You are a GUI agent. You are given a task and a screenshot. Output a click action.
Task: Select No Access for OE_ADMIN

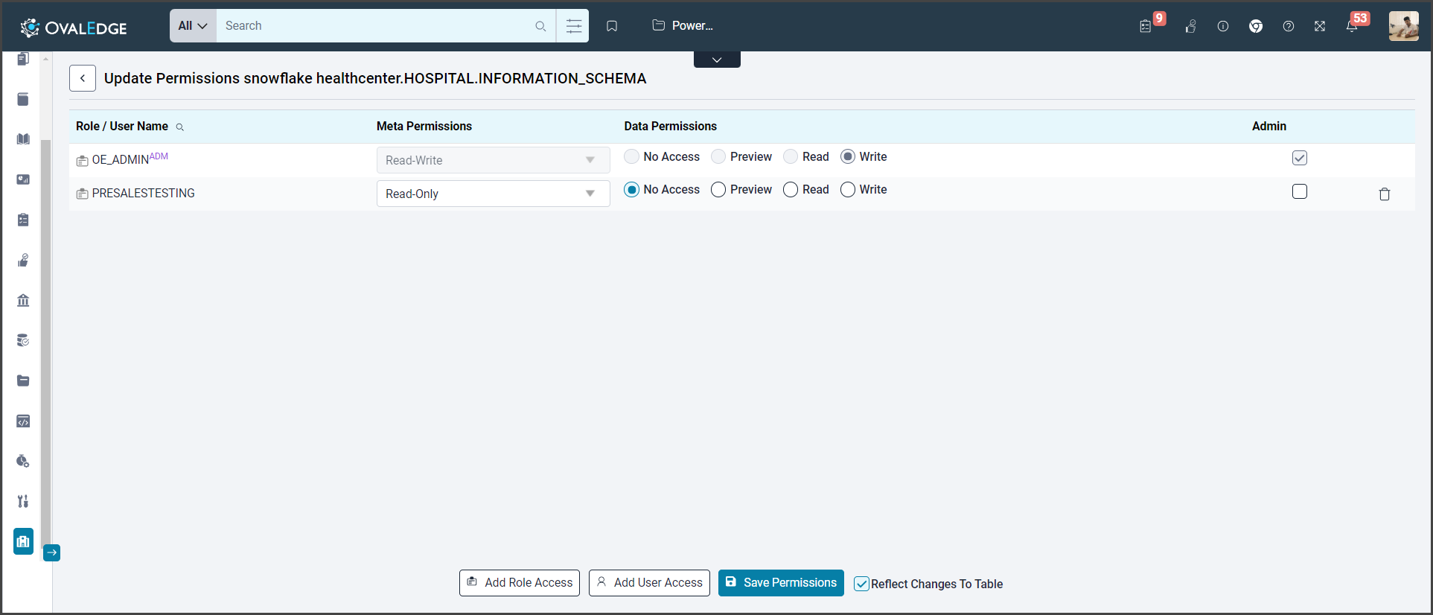click(x=632, y=156)
